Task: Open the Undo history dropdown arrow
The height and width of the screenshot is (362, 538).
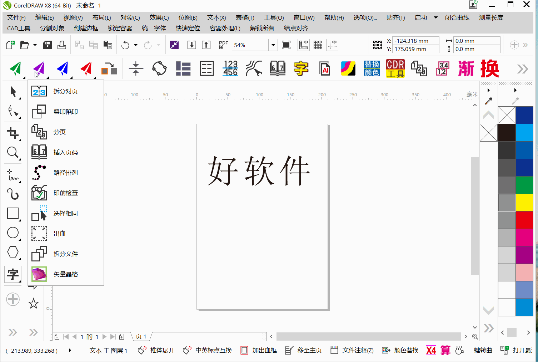Action: click(x=136, y=45)
